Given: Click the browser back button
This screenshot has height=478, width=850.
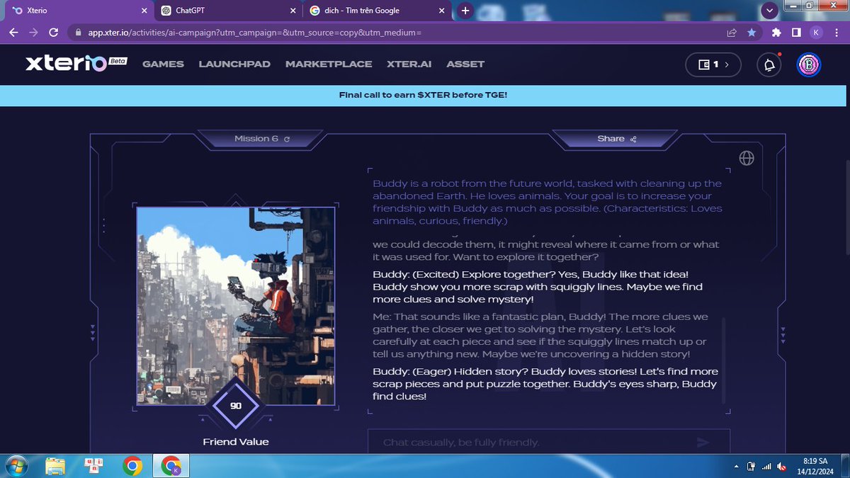Looking at the screenshot, I should pyautogui.click(x=13, y=33).
